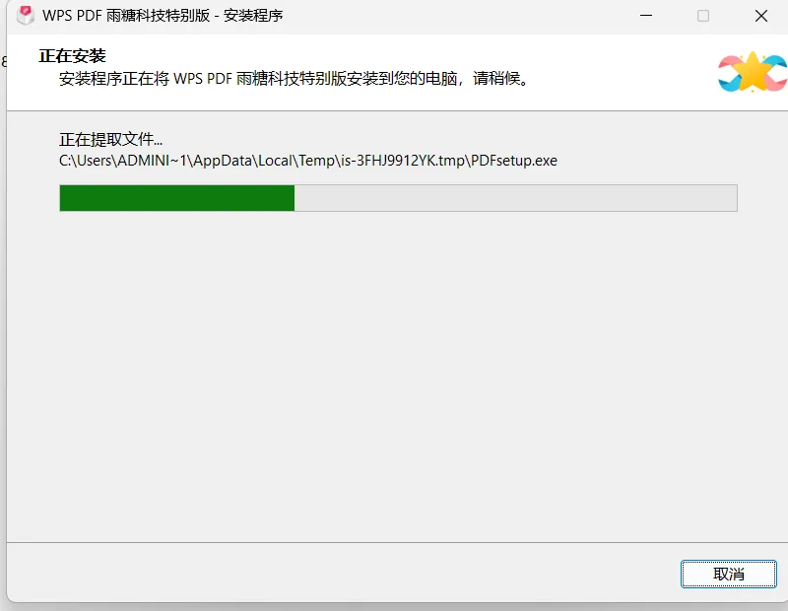Click the green filled part of progress bar
The width and height of the screenshot is (788, 611).
(x=177, y=198)
